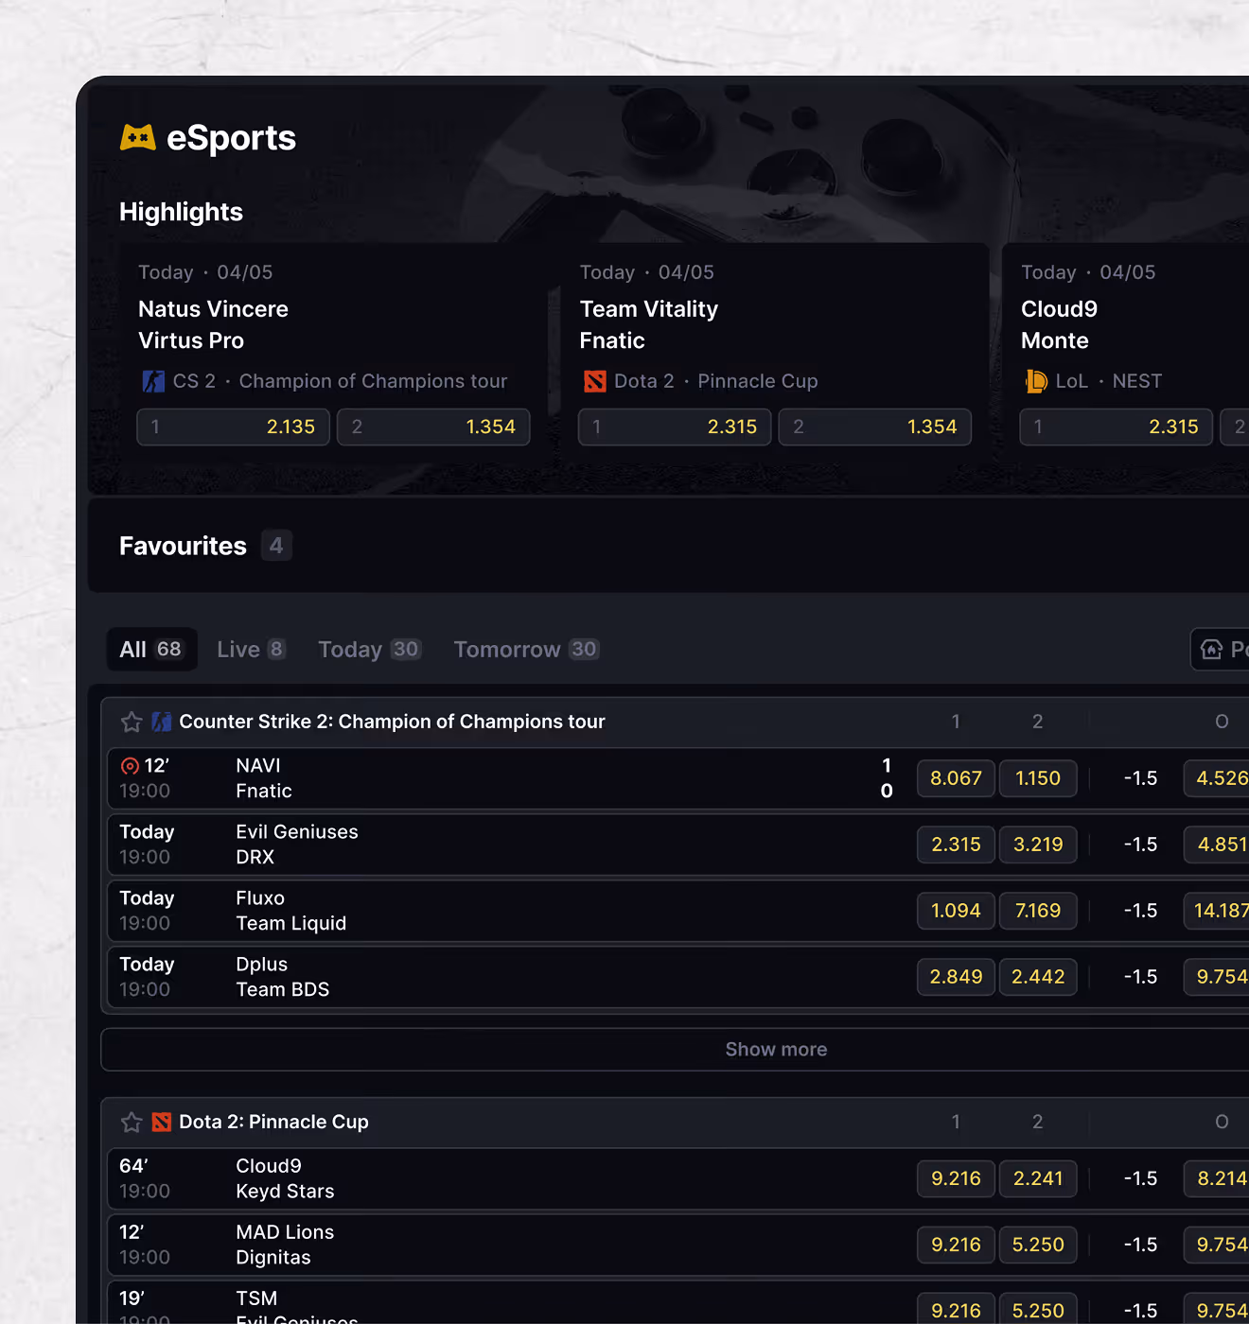1249x1324 pixels.
Task: Favourite the Counter Strike 2 tournament star
Action: (x=132, y=723)
